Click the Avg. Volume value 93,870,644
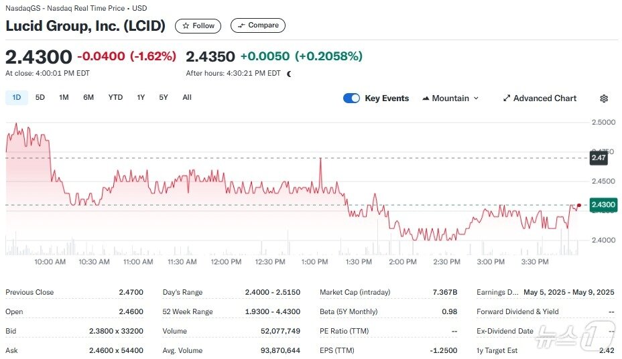 tap(280, 350)
